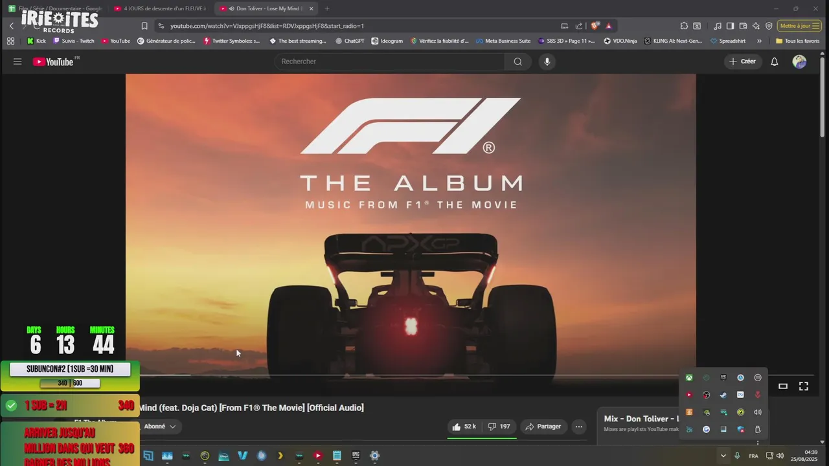Open a new browser tab
Image resolution: width=829 pixels, height=466 pixels.
(x=326, y=8)
